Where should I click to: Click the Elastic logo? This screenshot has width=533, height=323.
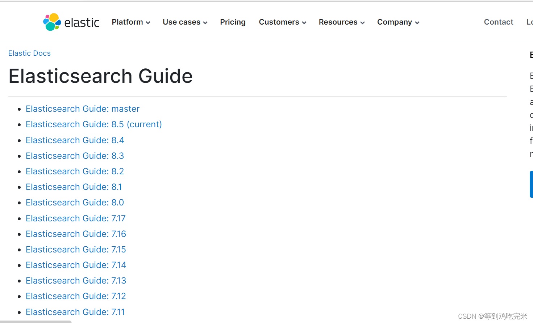pos(71,22)
